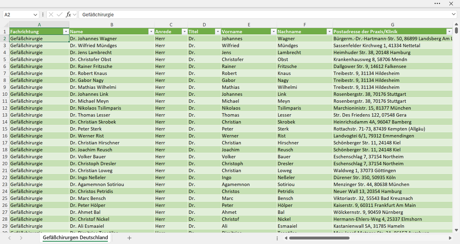Select column B header
Image resolution: width=460 pixels, height=244 pixels.
click(x=112, y=25)
